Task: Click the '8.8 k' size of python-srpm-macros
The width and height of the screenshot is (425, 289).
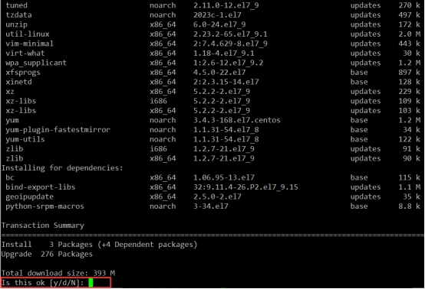Action: click(x=410, y=206)
